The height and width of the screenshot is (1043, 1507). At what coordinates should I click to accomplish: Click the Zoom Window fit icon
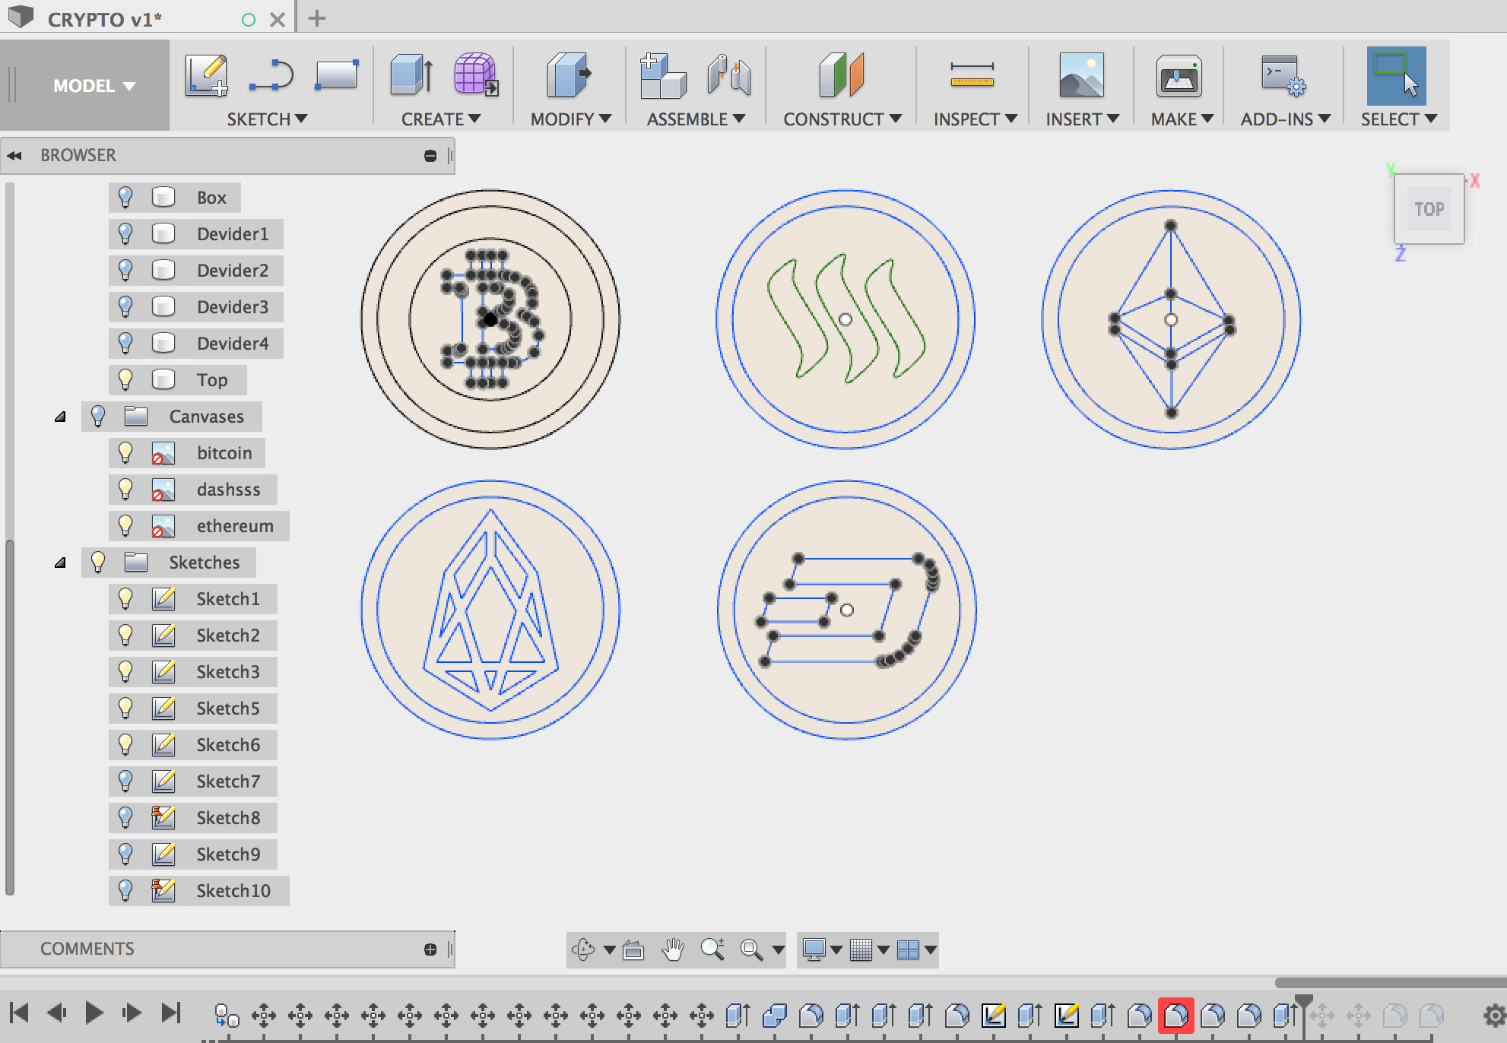751,949
